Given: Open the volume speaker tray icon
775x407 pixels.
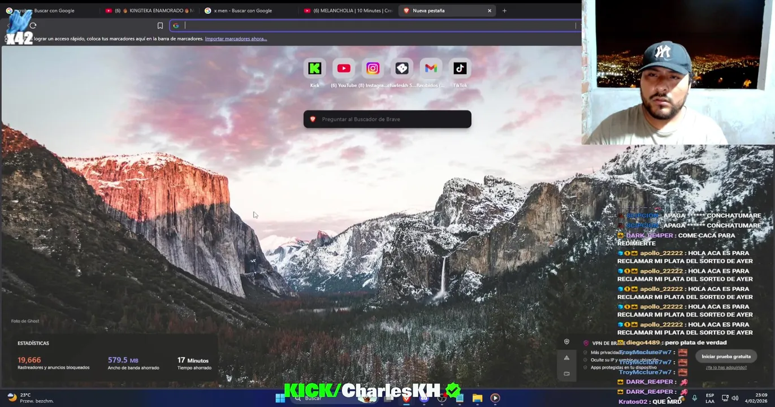Looking at the screenshot, I should point(735,398).
